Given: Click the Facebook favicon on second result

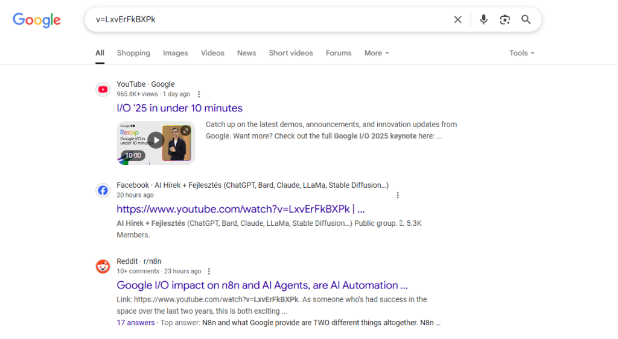Looking at the screenshot, I should click(103, 190).
